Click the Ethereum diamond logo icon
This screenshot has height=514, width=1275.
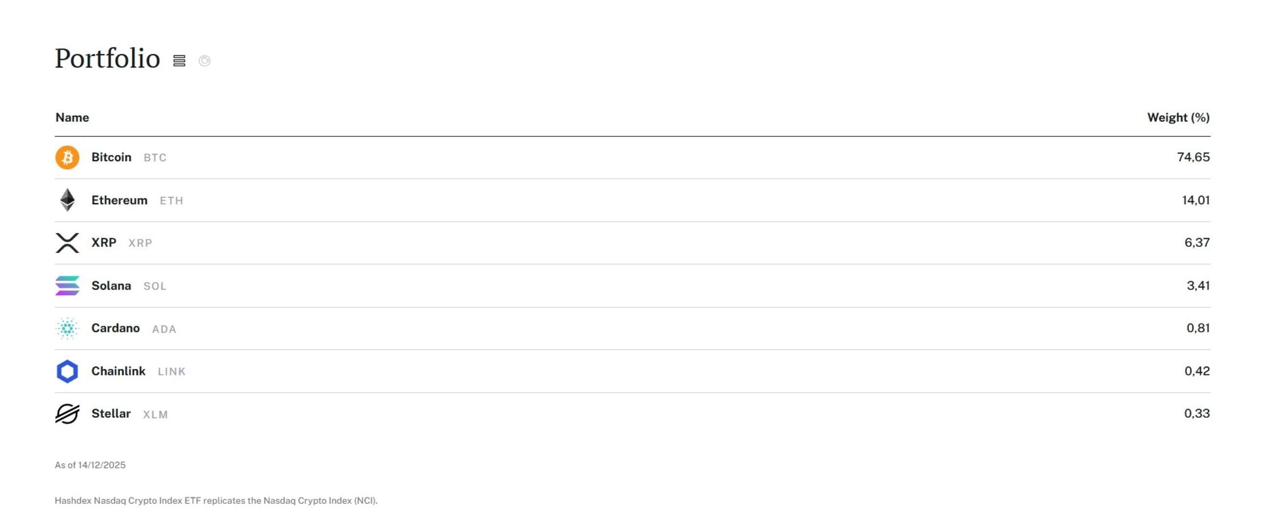(x=68, y=200)
